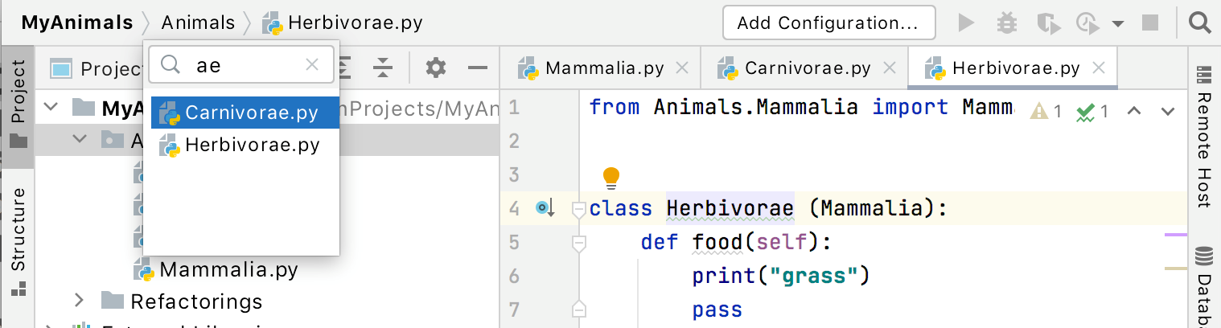The width and height of the screenshot is (1221, 328).
Task: Open the profiler run options dropdown arrow
Action: tap(1117, 23)
